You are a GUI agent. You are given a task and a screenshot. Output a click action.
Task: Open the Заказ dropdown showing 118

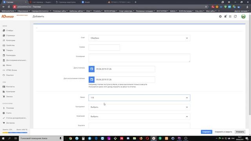pyautogui.click(x=139, y=98)
